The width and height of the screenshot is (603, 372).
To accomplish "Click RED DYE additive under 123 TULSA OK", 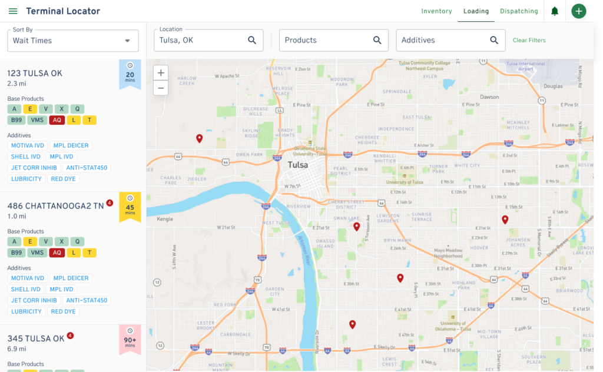I will [64, 179].
